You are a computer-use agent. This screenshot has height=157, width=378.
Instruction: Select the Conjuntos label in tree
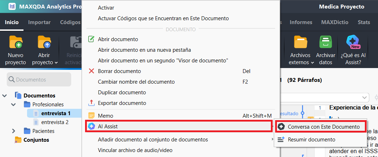(x=36, y=140)
